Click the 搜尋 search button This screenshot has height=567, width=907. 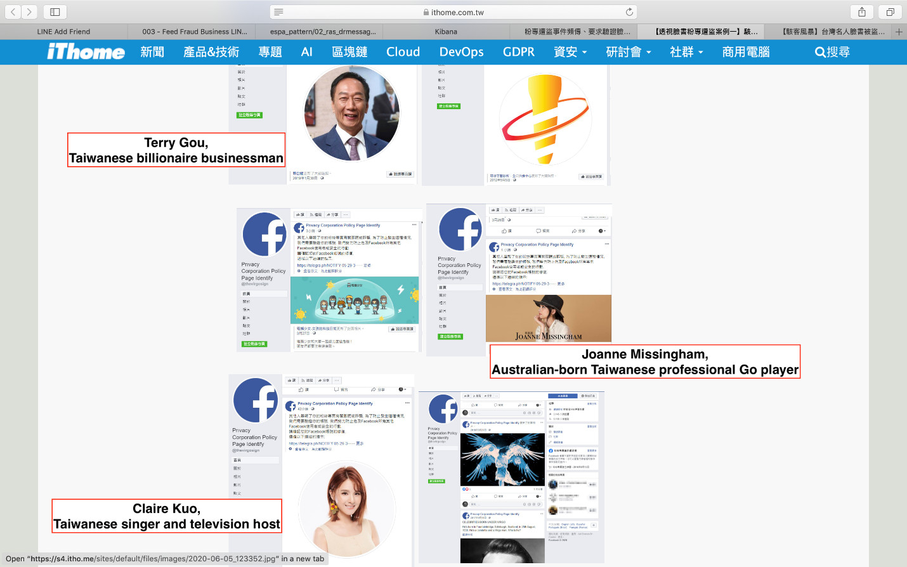[x=832, y=52]
